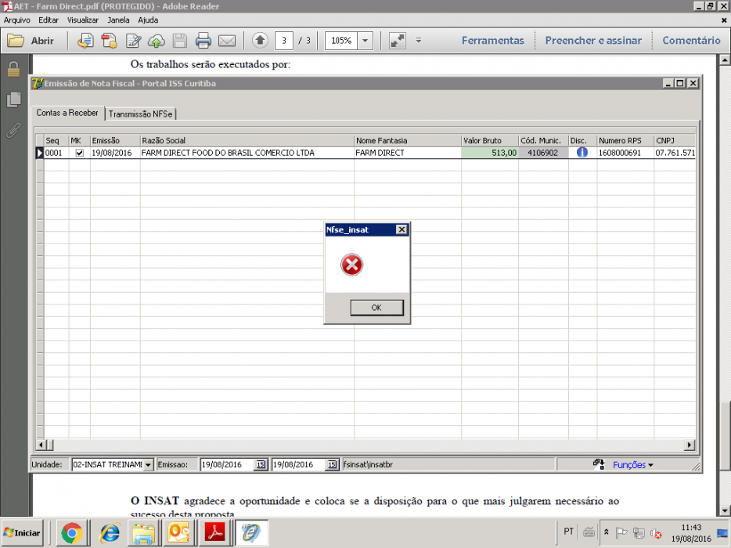Click the edit and sign document icon
The image size is (731, 548).
tap(133, 41)
